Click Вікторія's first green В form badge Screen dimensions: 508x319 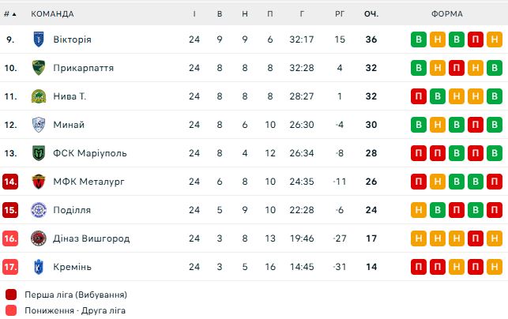point(419,39)
